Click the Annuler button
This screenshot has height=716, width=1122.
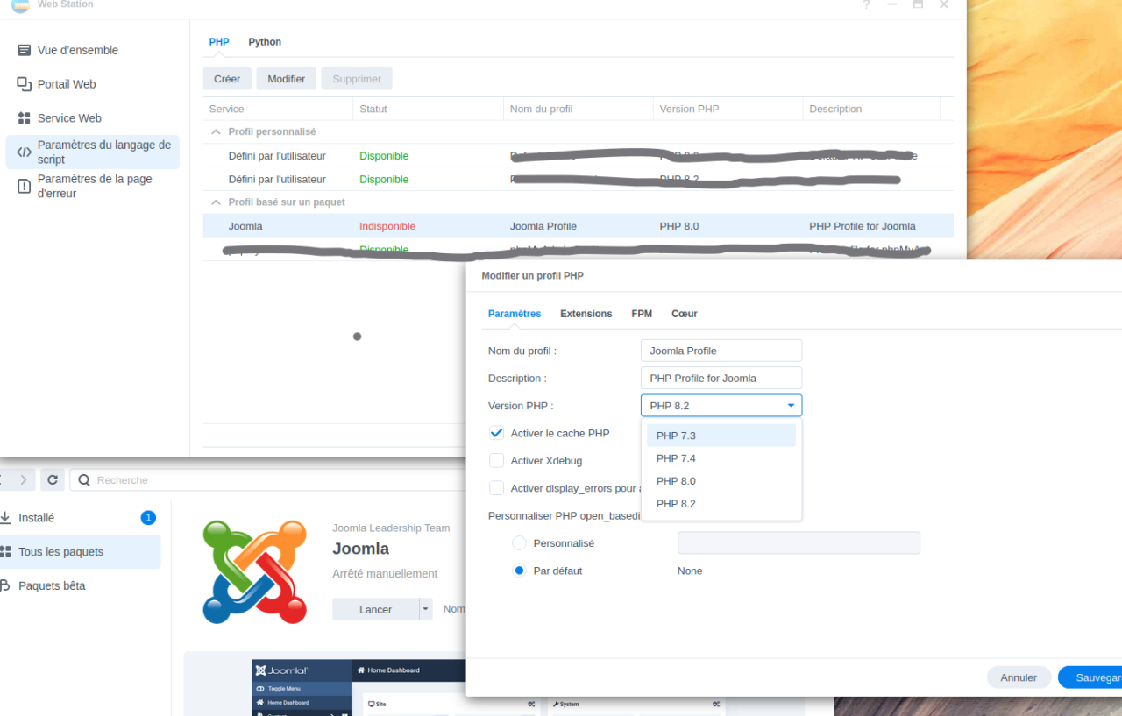[x=1019, y=677]
